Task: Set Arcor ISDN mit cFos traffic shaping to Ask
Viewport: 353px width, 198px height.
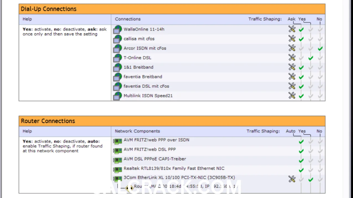Action: (x=301, y=48)
